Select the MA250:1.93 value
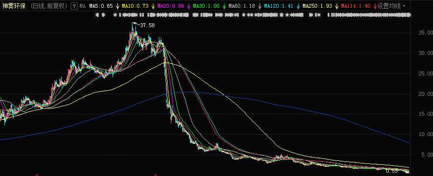The image size is (433, 176). click(x=317, y=6)
